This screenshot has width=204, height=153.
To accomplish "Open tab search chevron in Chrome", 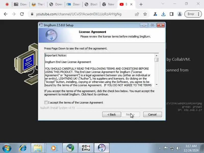I will [163, 4].
